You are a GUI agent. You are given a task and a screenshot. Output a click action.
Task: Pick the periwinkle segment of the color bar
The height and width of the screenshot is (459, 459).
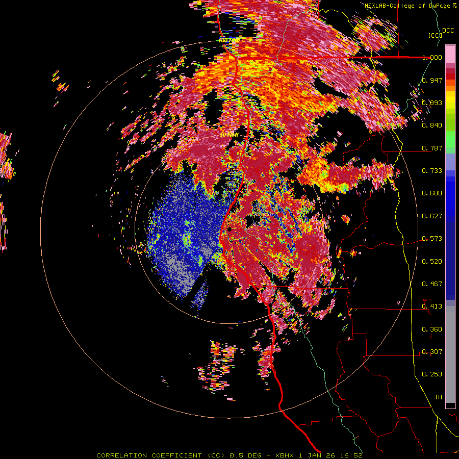click(x=450, y=162)
